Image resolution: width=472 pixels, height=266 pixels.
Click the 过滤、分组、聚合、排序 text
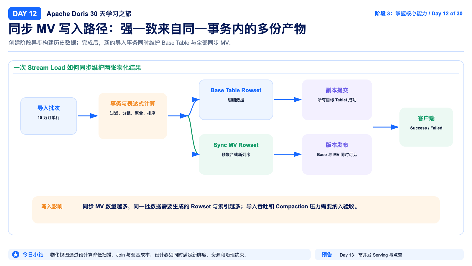pyautogui.click(x=133, y=113)
